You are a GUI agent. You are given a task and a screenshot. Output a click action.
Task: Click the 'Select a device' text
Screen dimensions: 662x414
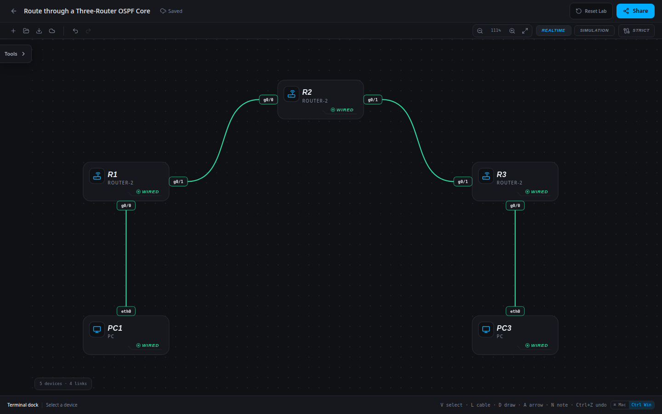(x=62, y=405)
